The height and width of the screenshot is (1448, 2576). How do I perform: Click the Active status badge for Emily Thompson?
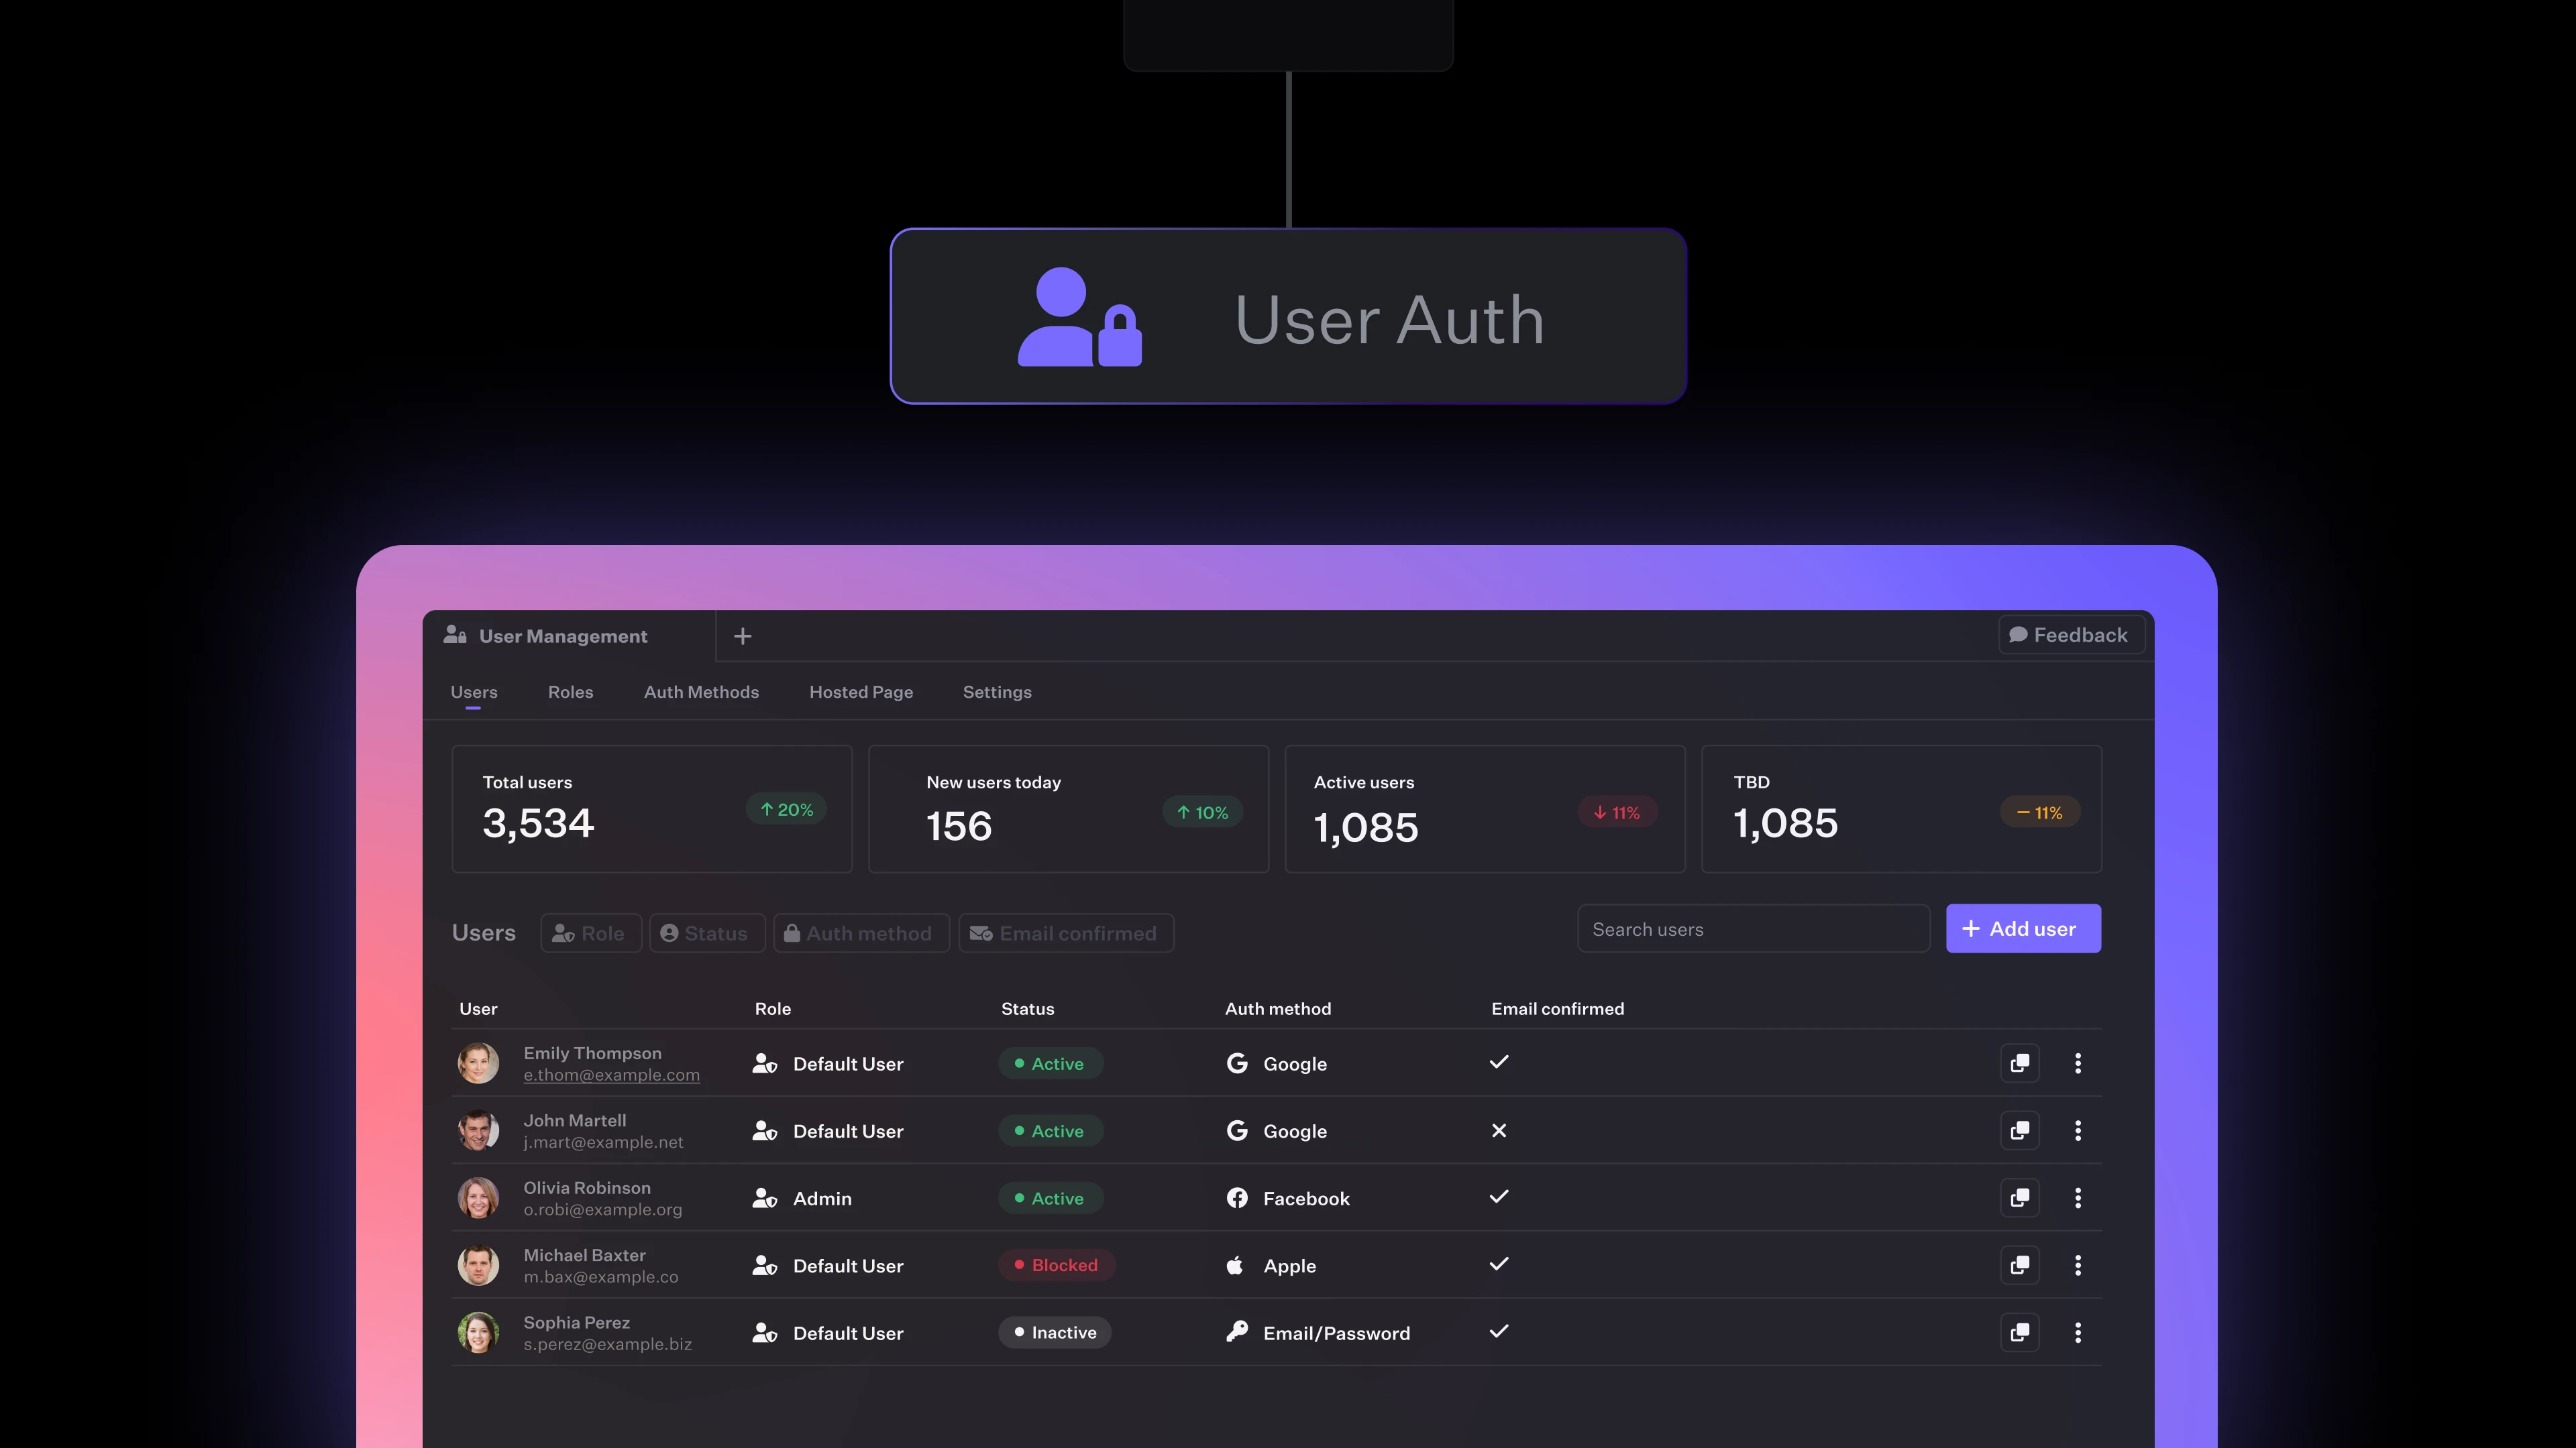pos(1050,1063)
